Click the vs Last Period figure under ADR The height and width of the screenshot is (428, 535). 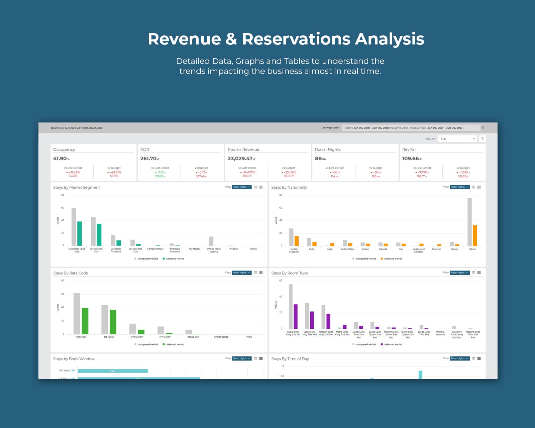point(160,172)
